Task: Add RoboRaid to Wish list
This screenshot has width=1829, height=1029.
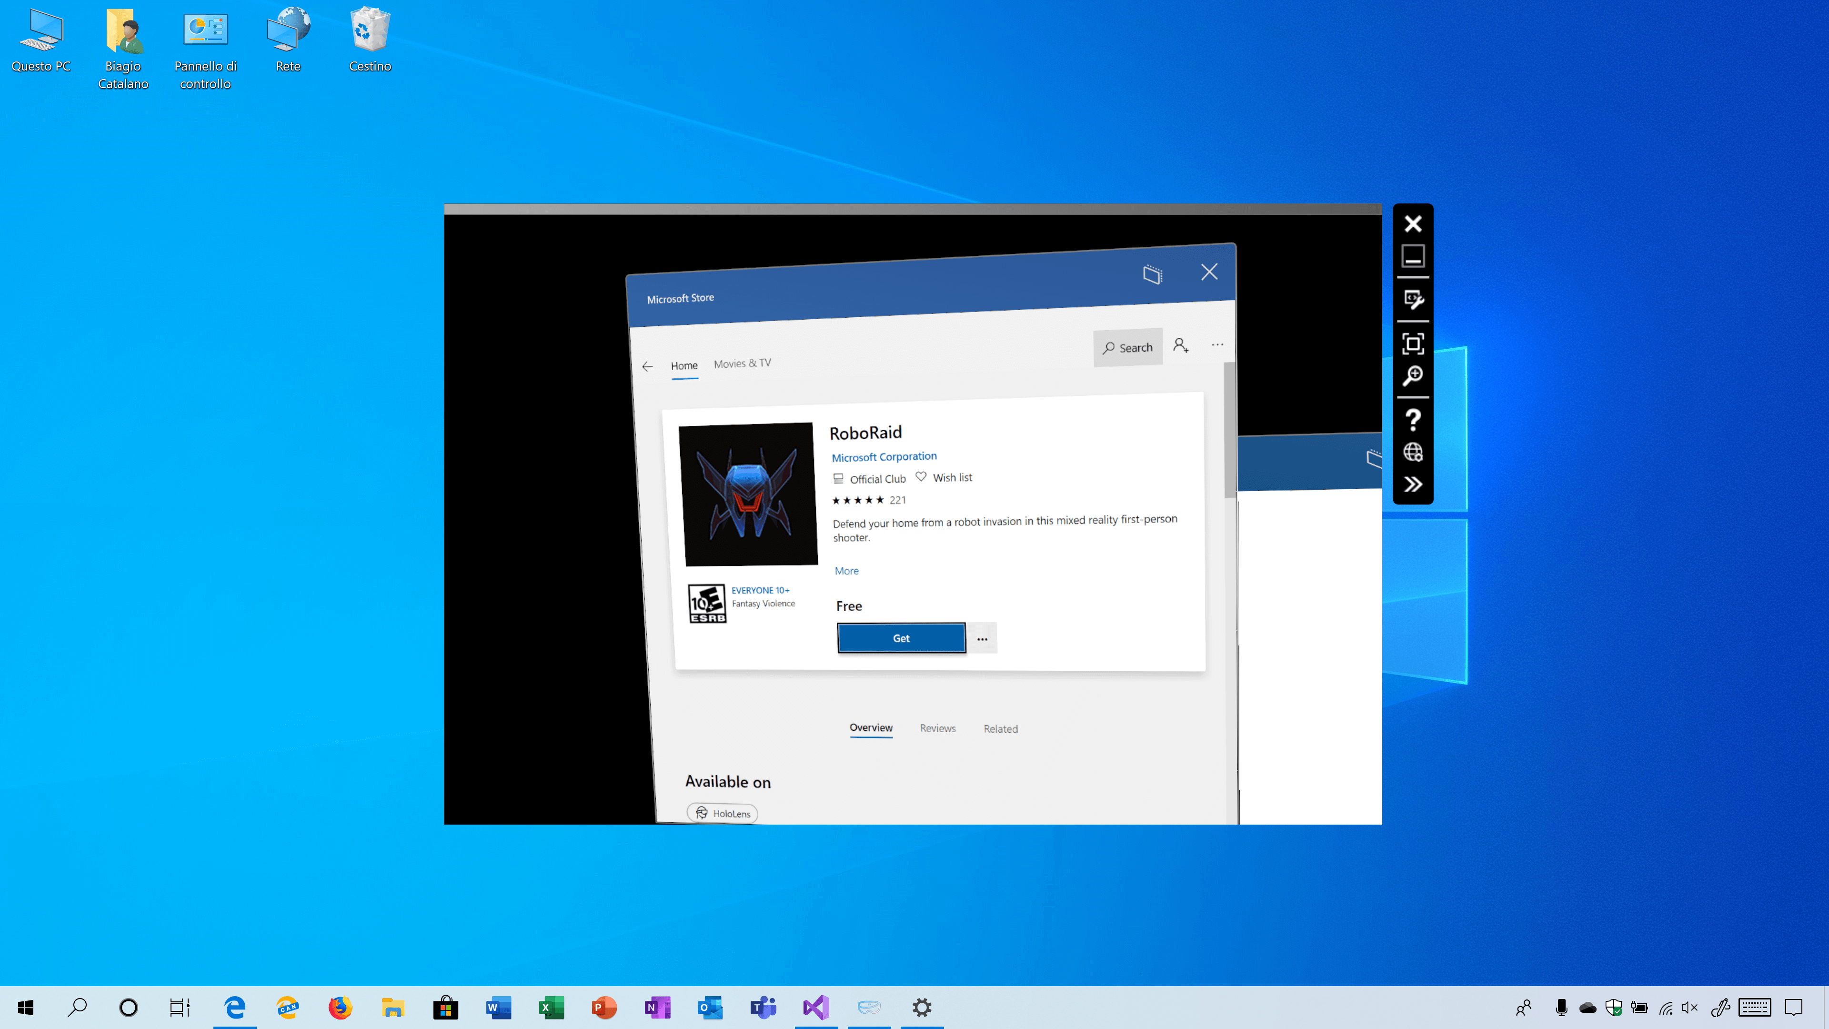Action: tap(944, 477)
